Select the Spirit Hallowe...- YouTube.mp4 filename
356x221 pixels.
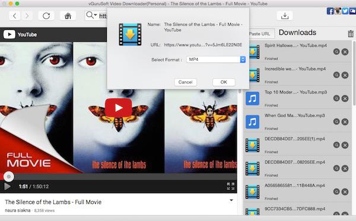click(x=295, y=46)
